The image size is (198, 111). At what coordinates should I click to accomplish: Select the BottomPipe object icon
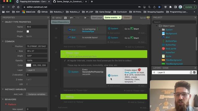pos(163,41)
